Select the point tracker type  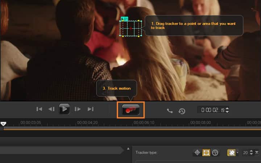click(197, 153)
